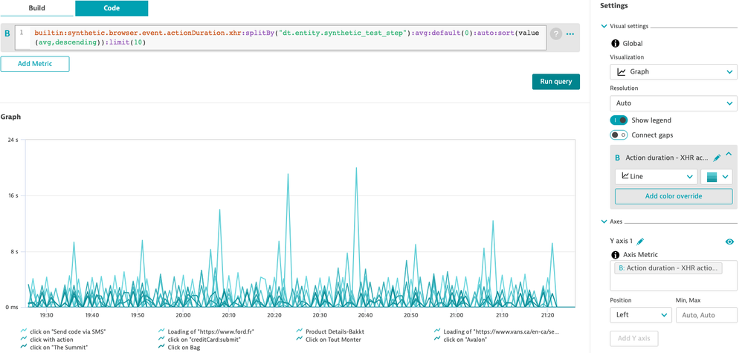Select the Code tab
This screenshot has height=353, width=742.
click(x=111, y=8)
